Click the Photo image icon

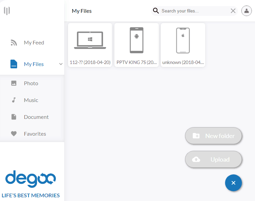coord(14,83)
